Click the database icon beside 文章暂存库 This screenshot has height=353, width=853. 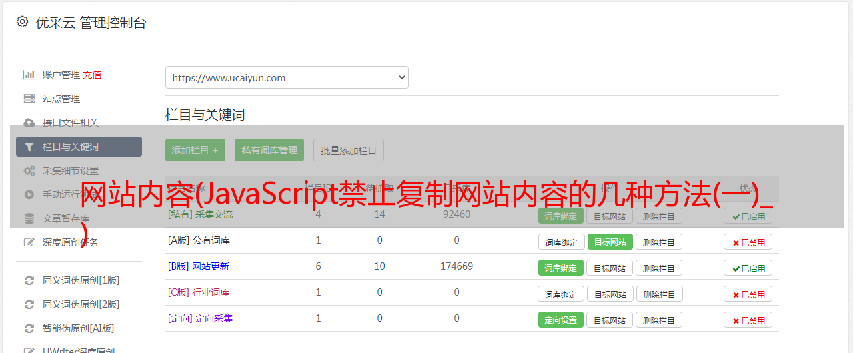(29, 218)
